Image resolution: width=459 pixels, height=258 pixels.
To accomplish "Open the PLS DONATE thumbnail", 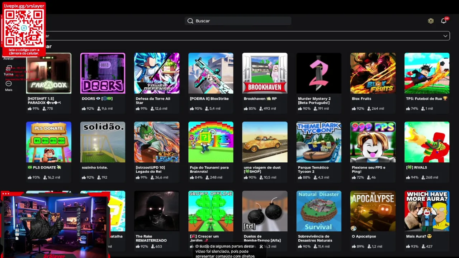I will [x=49, y=142].
